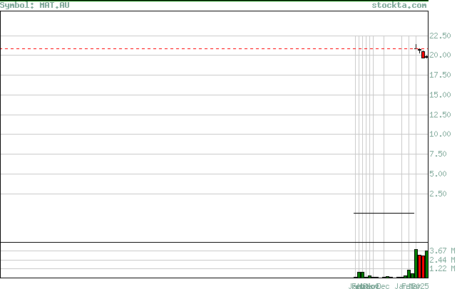The image size is (467, 289).
Task: Click the 1.22 M volume axis label
Action: tap(442, 269)
